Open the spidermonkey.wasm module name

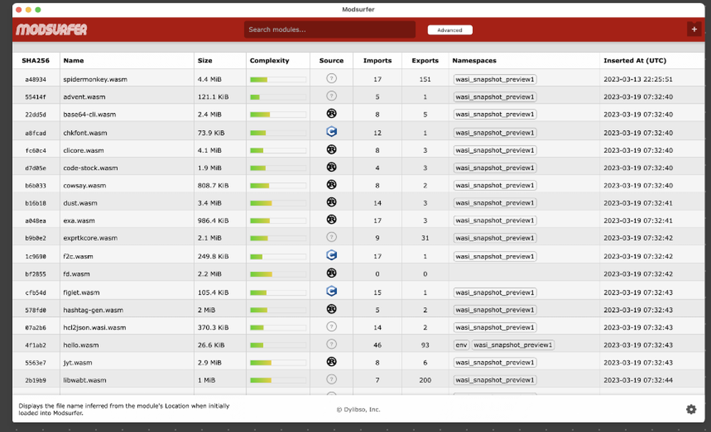click(95, 80)
